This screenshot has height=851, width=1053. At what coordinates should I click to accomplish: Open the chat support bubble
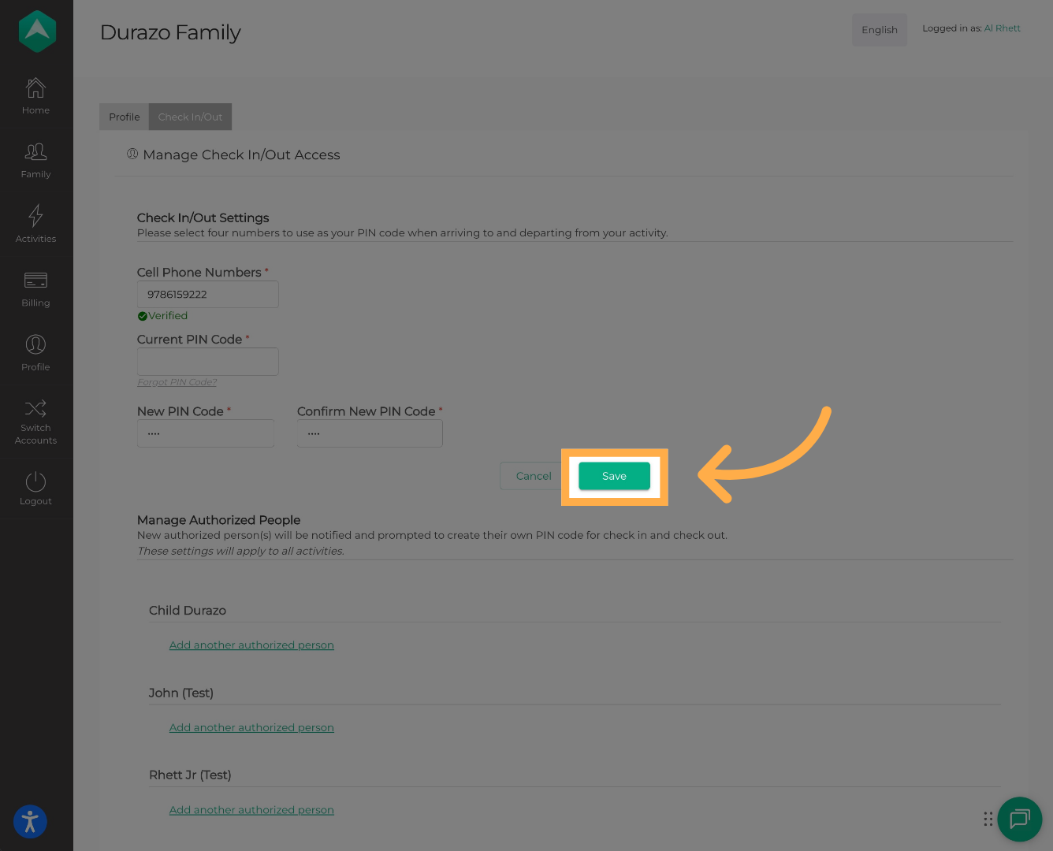1019,819
